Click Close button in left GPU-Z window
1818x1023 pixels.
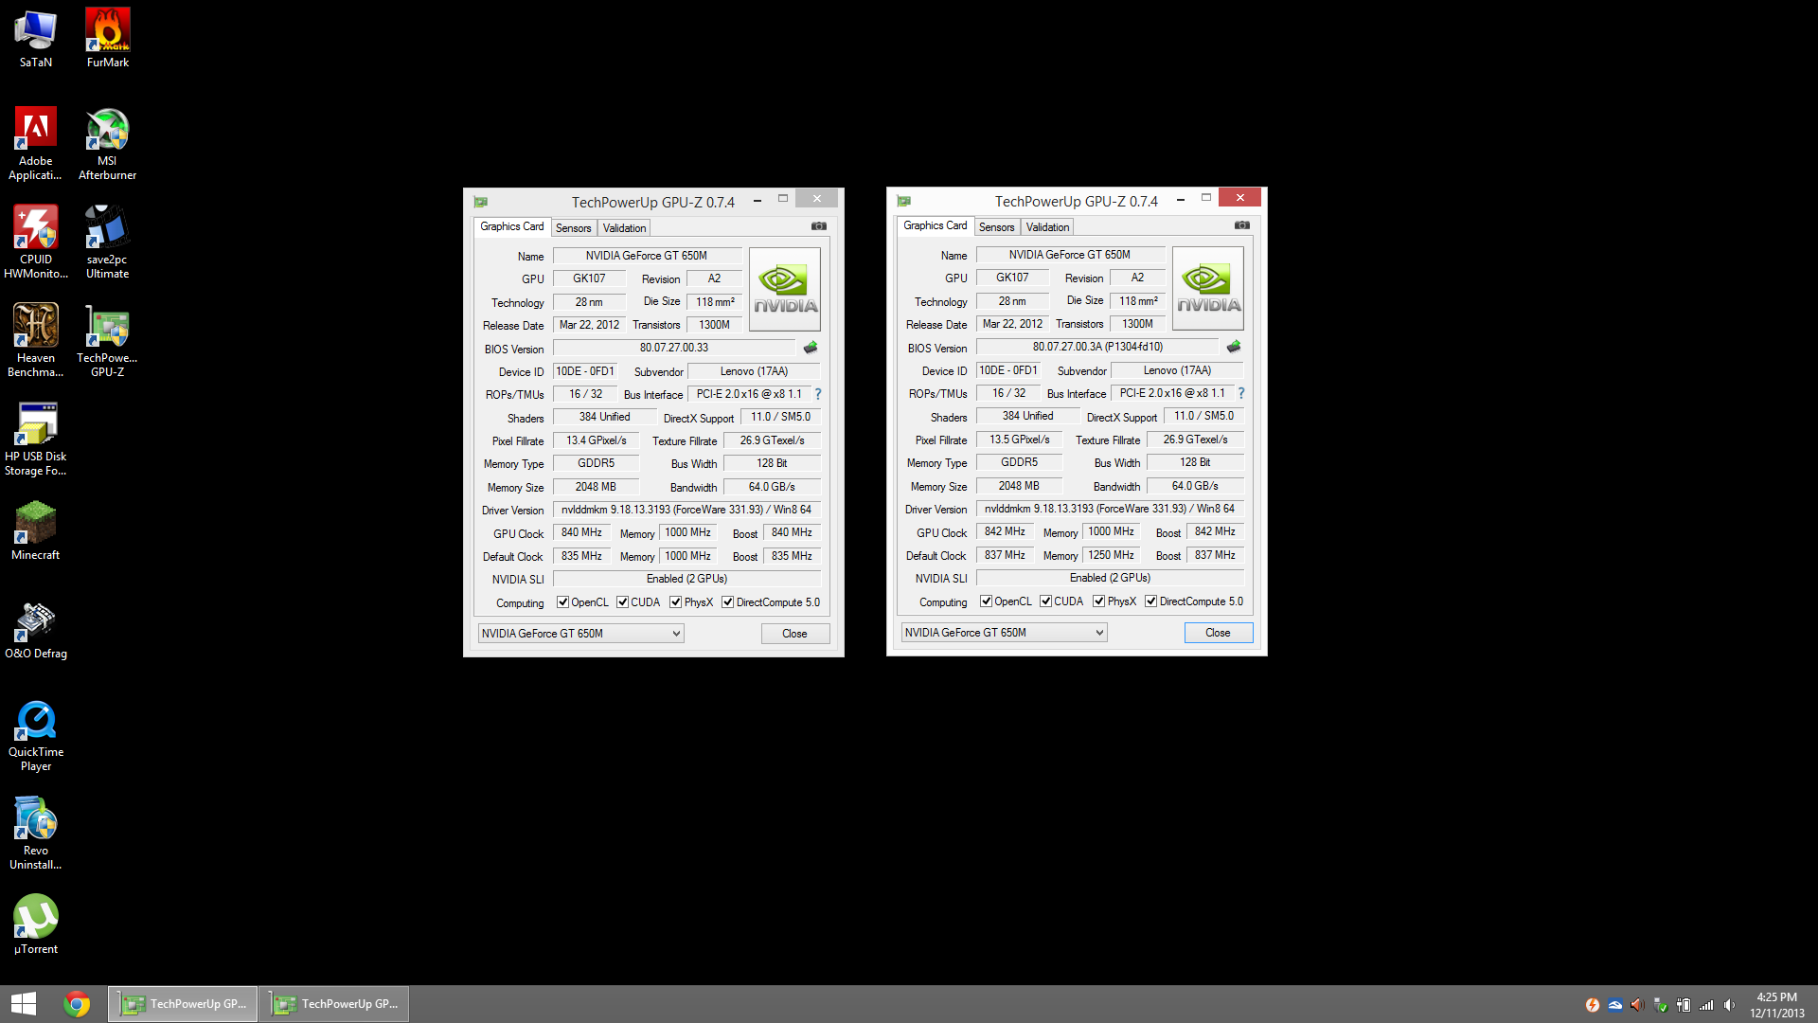tap(795, 634)
